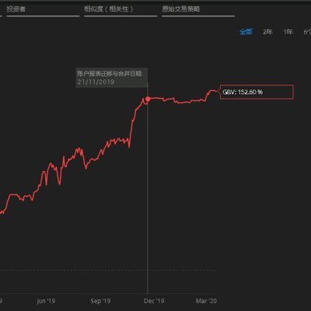Image resolution: width=311 pixels, height=311 pixels.
Task: Switch to the 相似度（相关性）tab
Action: click(109, 9)
